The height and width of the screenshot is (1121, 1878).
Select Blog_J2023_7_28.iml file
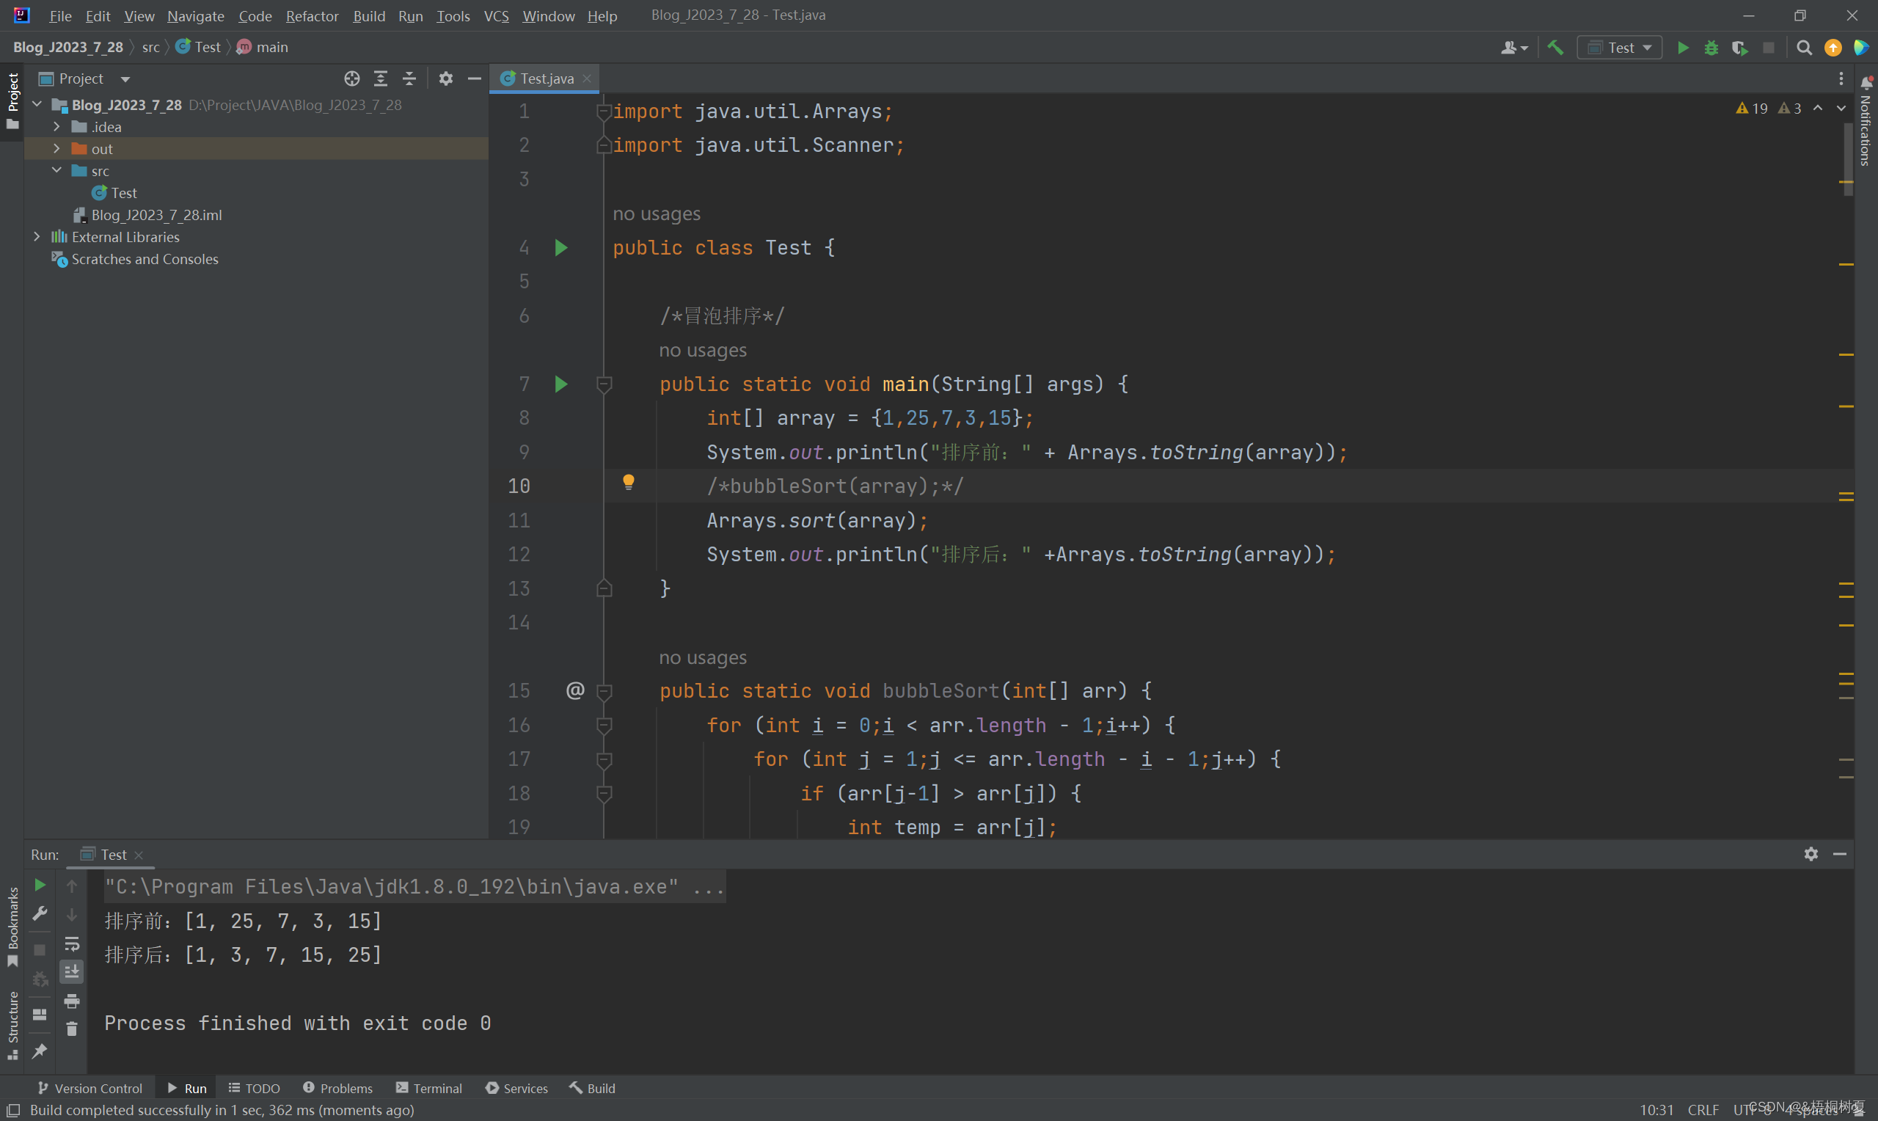point(147,214)
